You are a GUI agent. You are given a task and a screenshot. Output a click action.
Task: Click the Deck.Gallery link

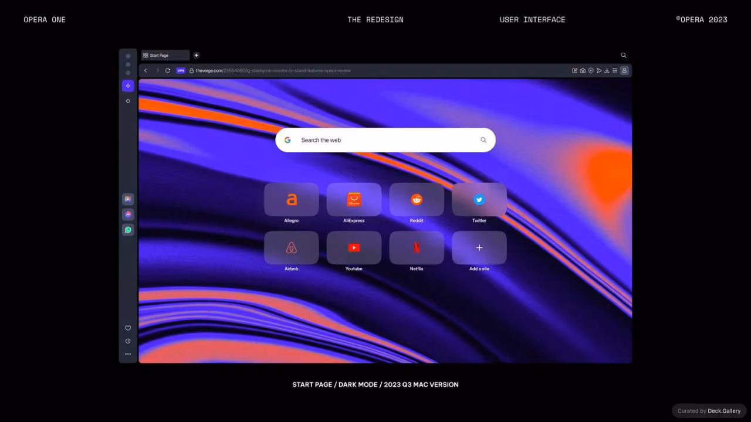pyautogui.click(x=724, y=411)
